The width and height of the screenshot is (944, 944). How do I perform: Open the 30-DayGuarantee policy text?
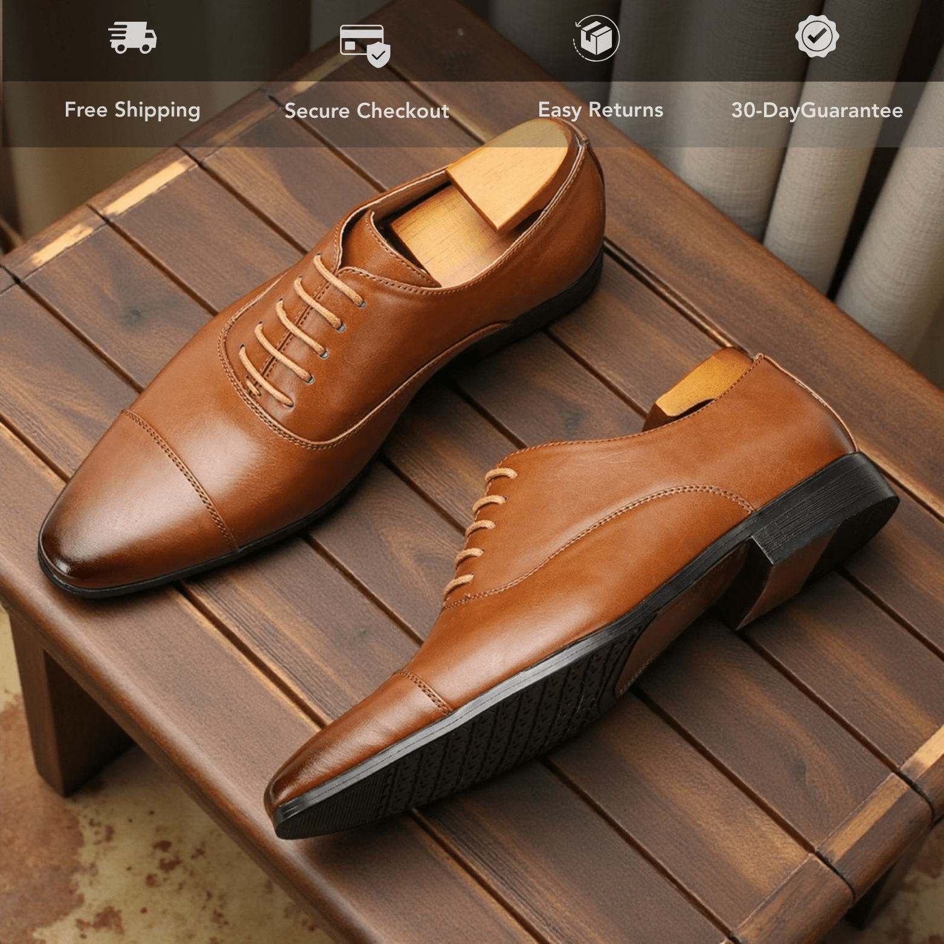tap(816, 111)
